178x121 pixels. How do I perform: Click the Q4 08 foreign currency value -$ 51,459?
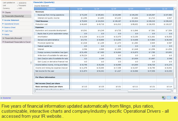click(83, 52)
